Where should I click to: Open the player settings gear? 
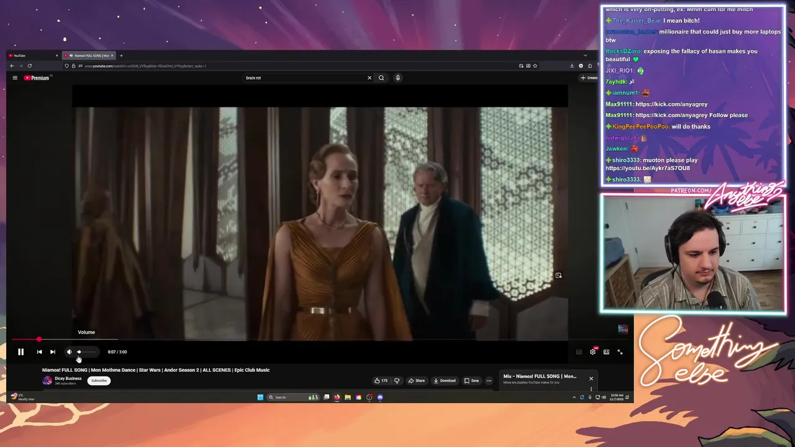point(593,352)
